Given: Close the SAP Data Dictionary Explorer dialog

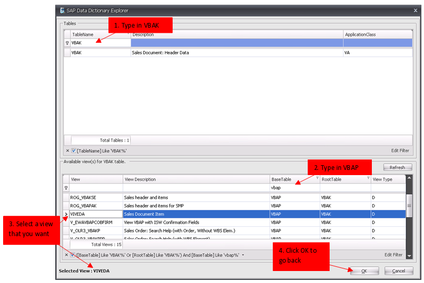Looking at the screenshot, I should tap(415, 10).
